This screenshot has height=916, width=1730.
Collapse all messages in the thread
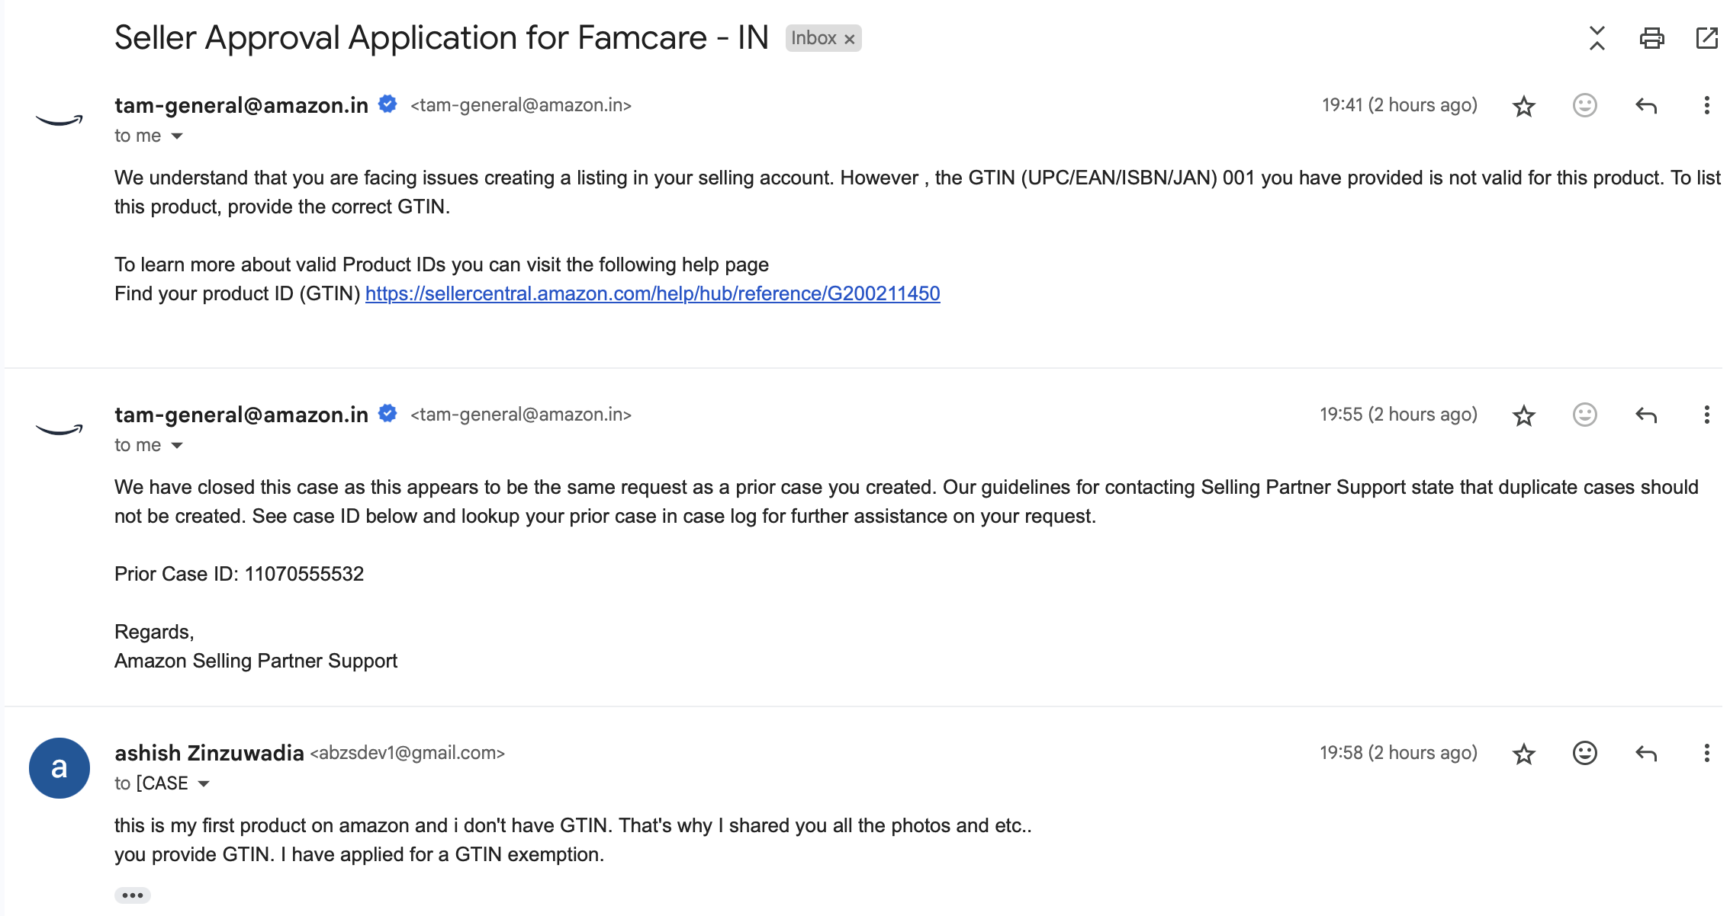1597,38
